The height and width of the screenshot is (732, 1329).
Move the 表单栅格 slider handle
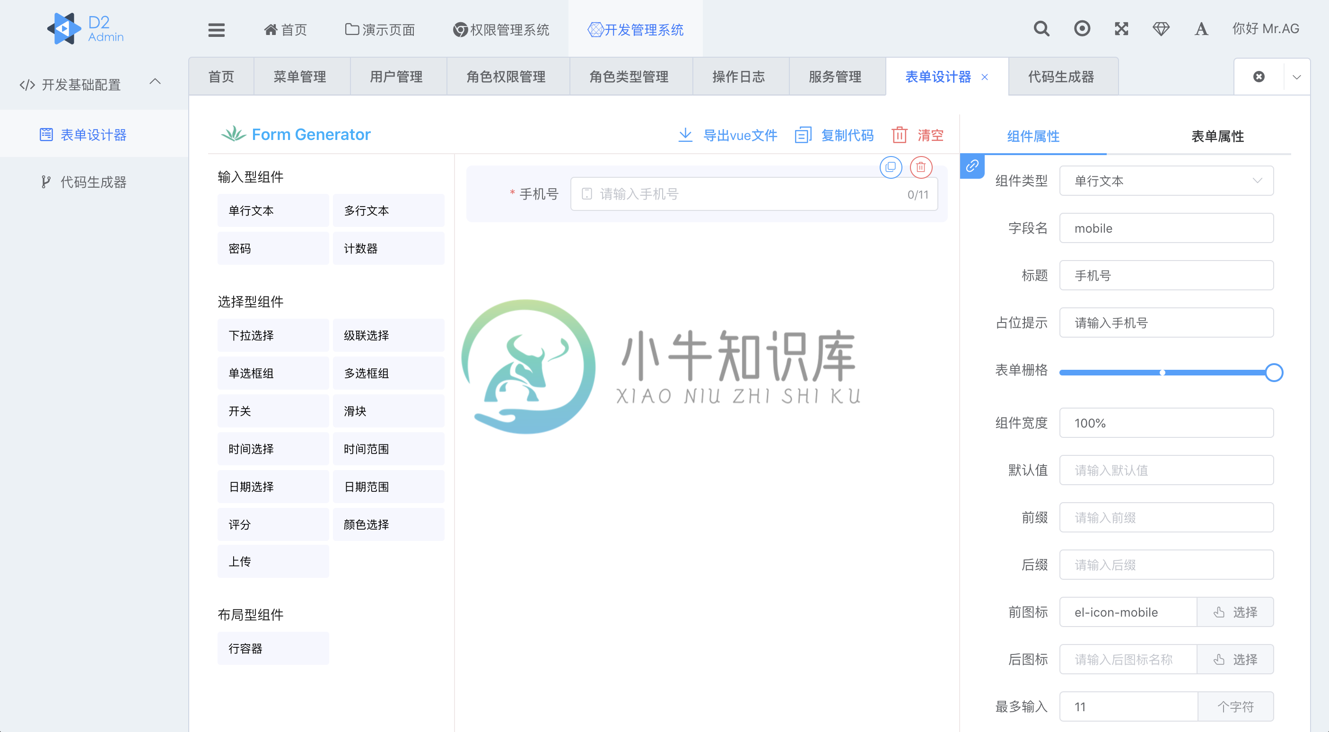1273,372
